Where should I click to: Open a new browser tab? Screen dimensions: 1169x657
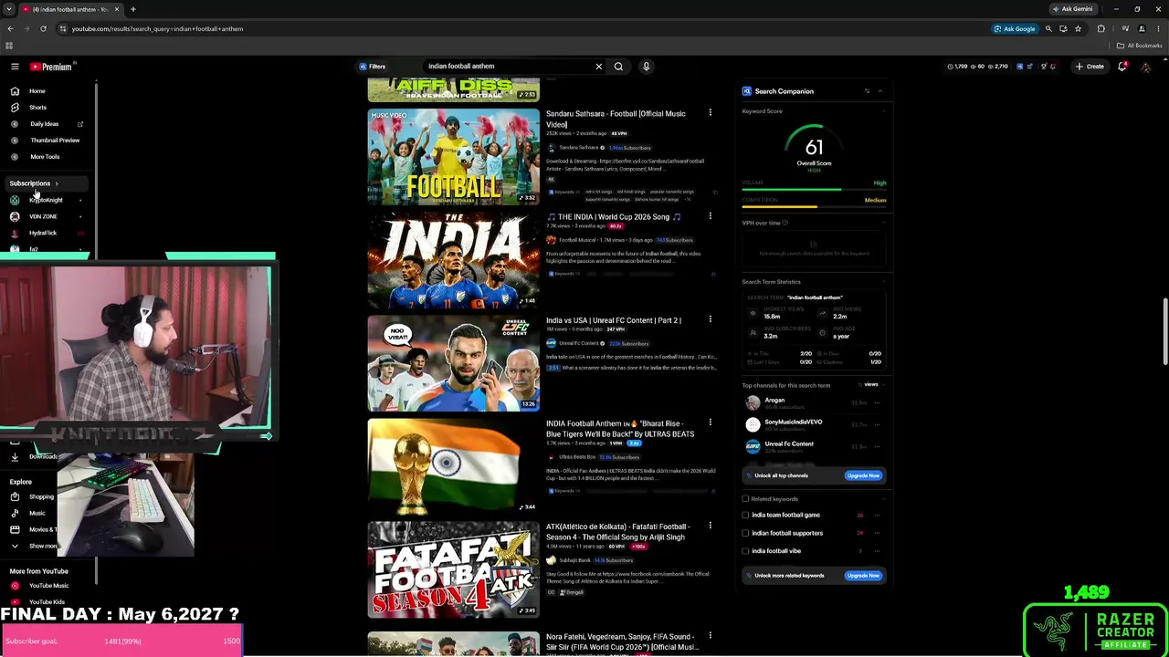(x=132, y=9)
